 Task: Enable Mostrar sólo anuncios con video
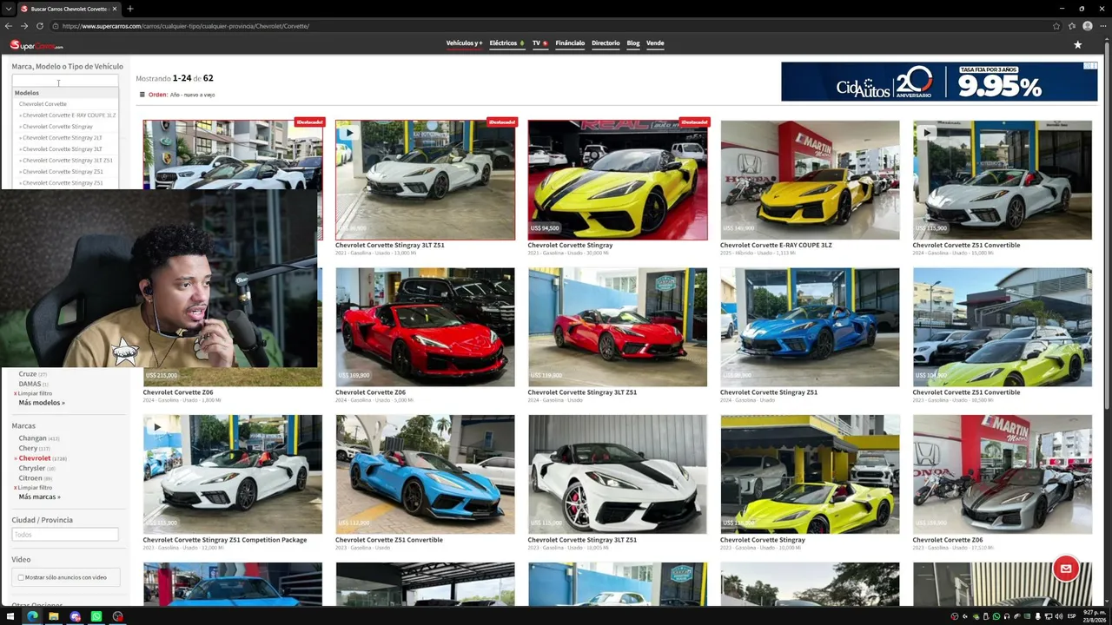tap(21, 577)
